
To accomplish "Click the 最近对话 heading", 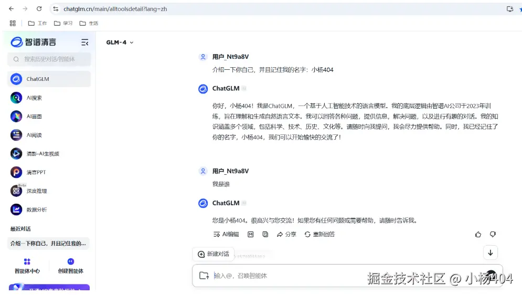I will tap(20, 229).
